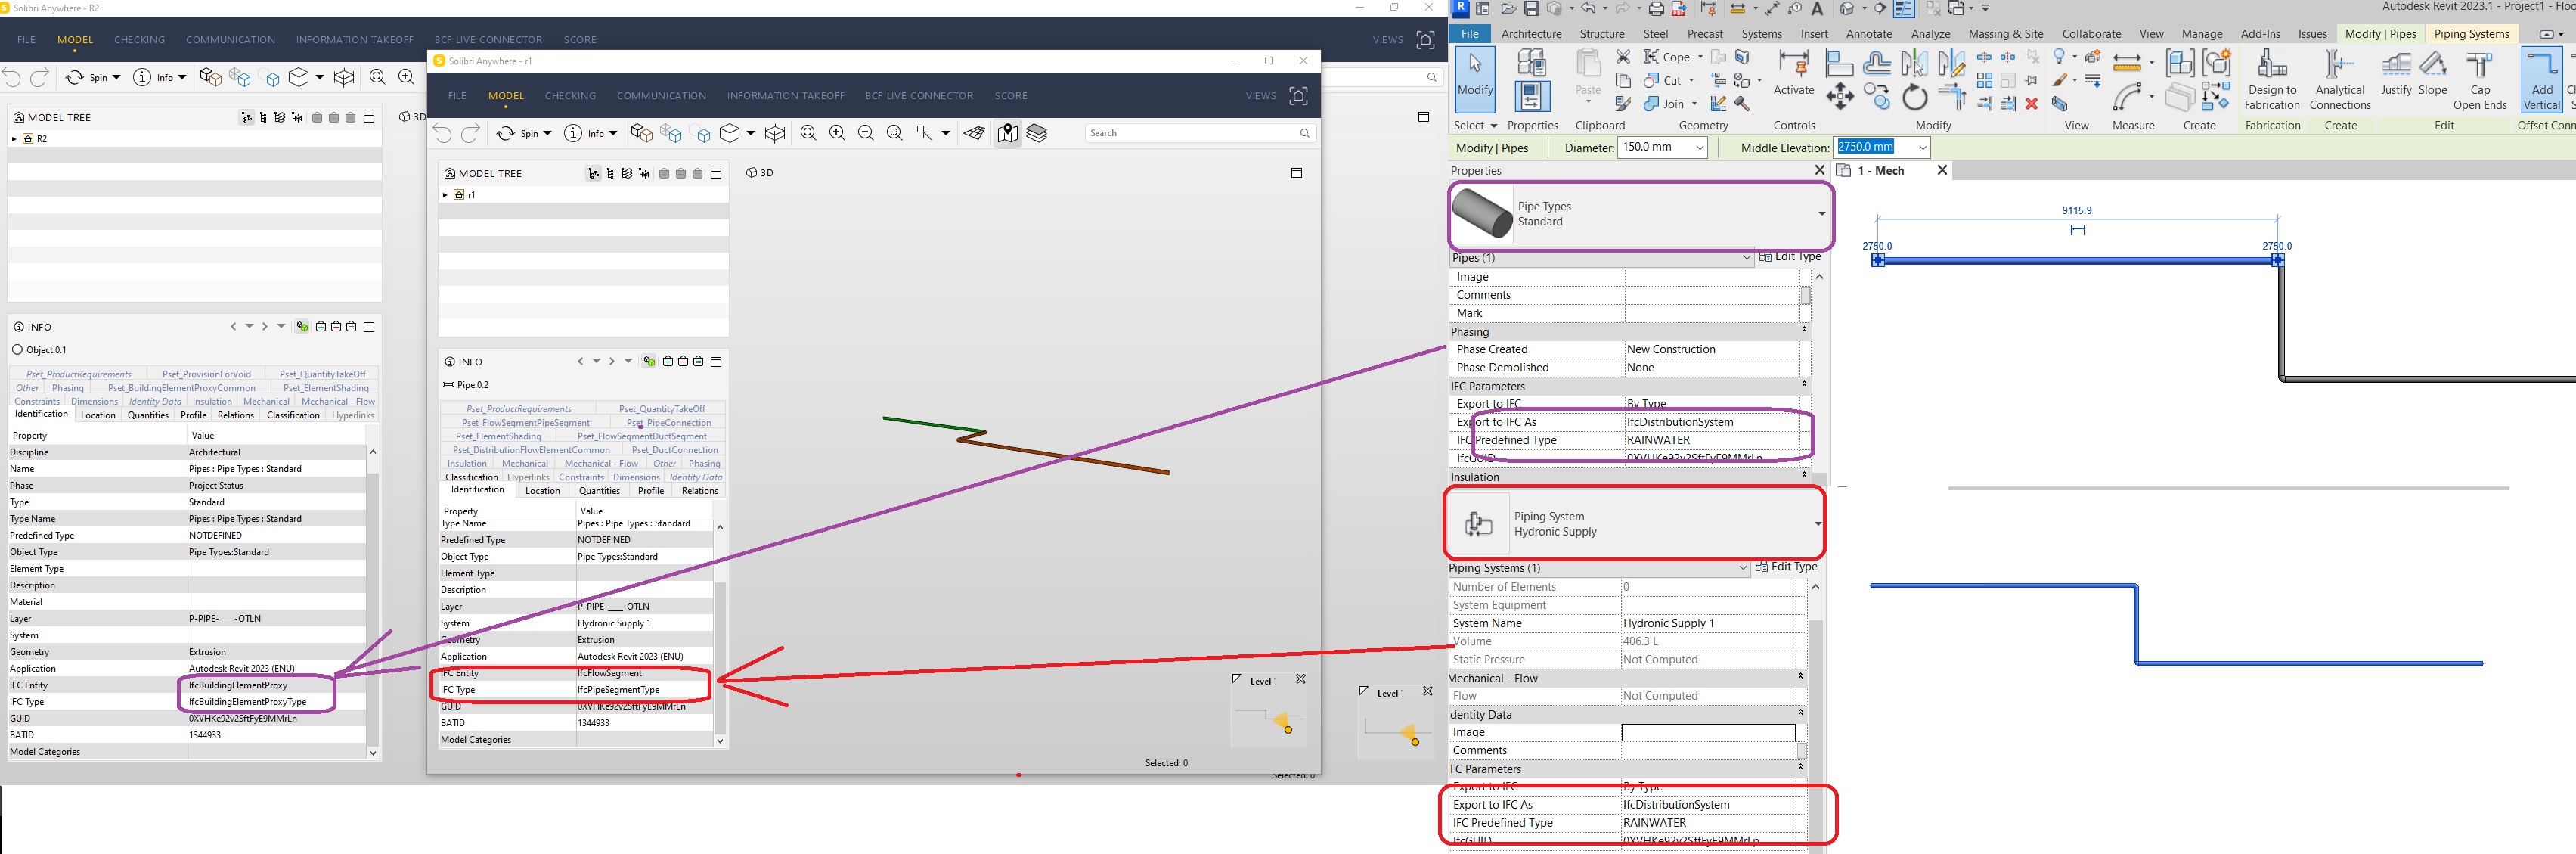Click Edit Type beside Piping Systems (1)

(x=1787, y=567)
